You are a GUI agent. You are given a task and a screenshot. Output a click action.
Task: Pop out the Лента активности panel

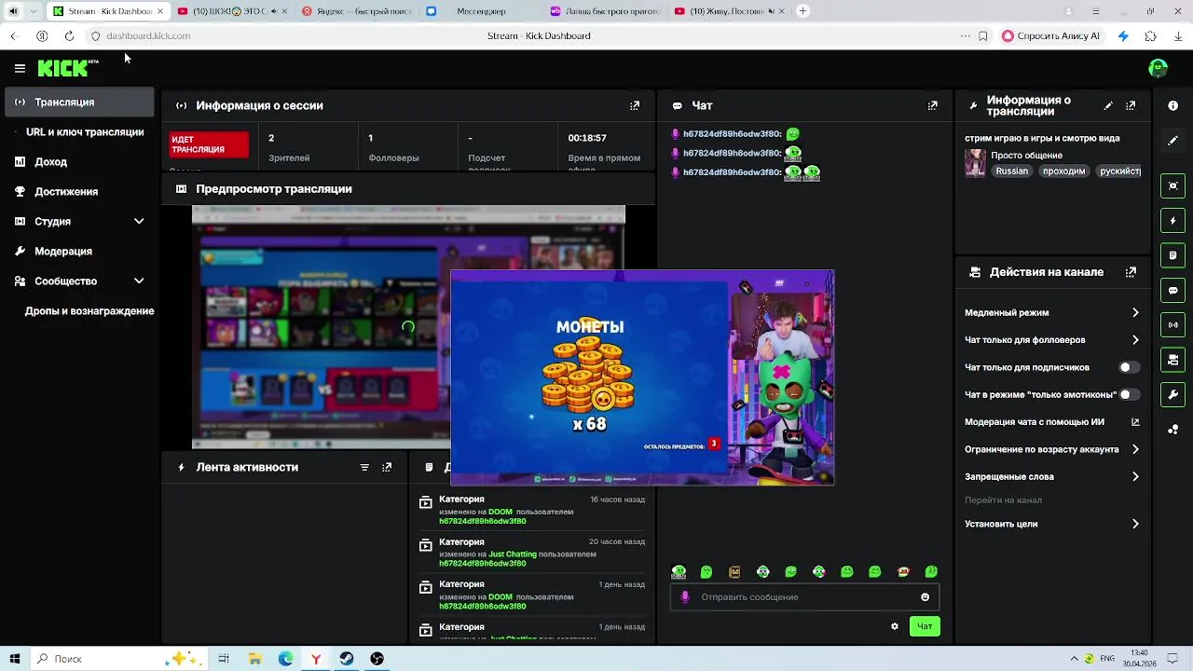coord(387,468)
